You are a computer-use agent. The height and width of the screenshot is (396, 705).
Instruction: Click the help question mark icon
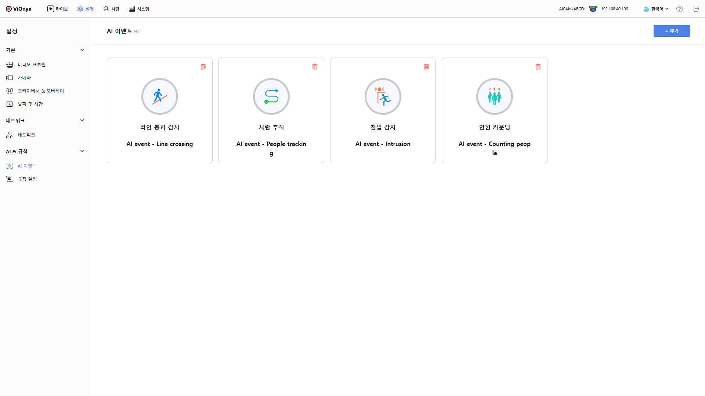(x=680, y=9)
